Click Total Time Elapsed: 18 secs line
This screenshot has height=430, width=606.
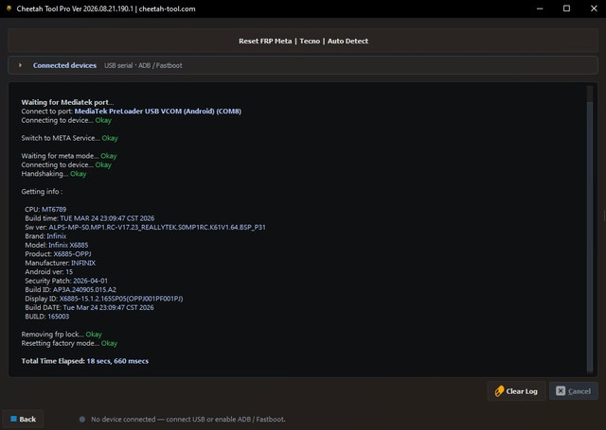point(84,361)
